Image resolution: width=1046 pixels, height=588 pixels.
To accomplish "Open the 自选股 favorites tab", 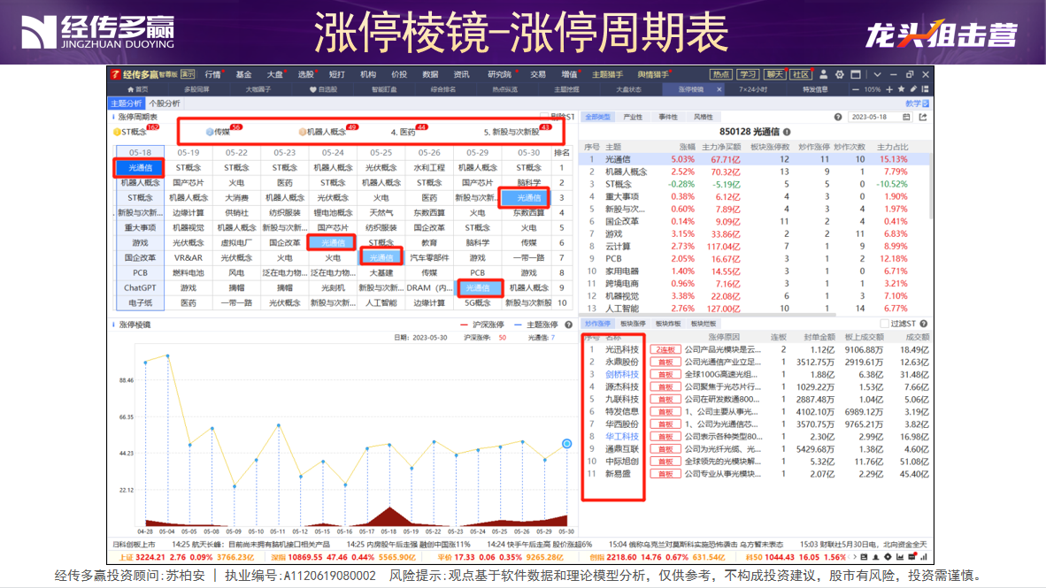I will tap(324, 88).
